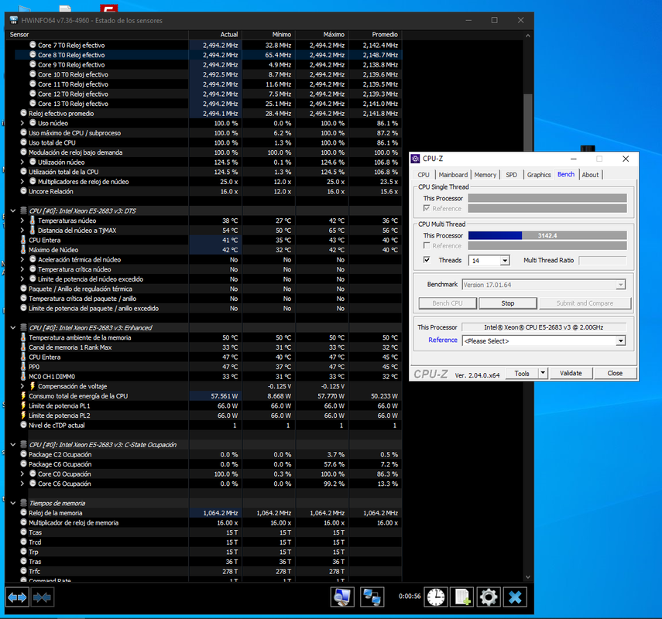Image resolution: width=662 pixels, height=619 pixels.
Task: Click thermometer icon beside MC0 CH1 DIMM0
Action: click(x=24, y=376)
